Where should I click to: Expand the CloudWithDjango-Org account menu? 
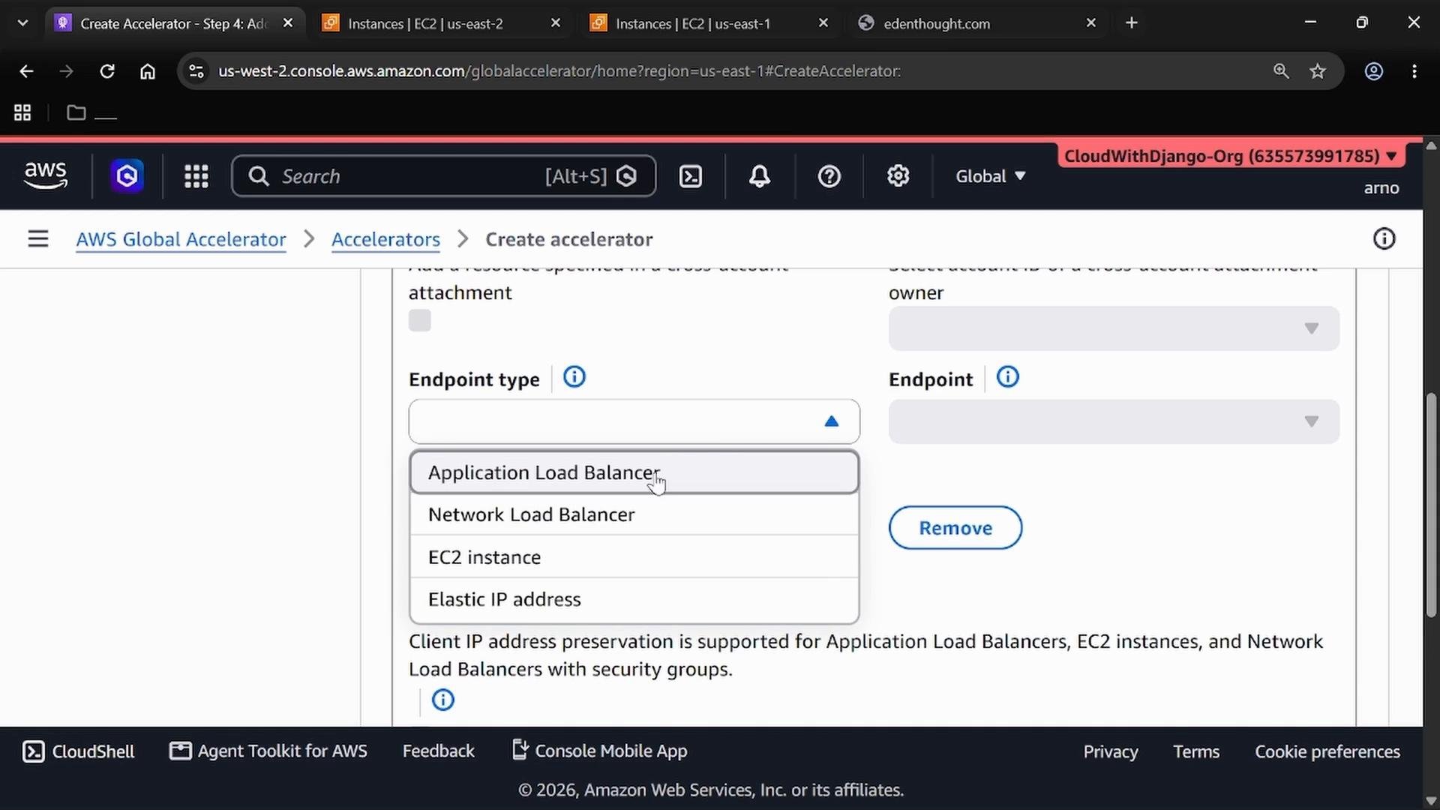coord(1231,156)
